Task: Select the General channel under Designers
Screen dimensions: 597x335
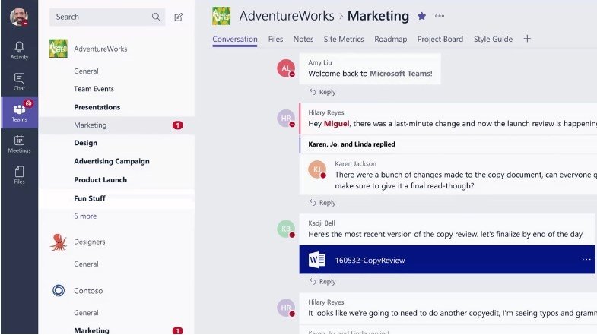Action: (x=86, y=264)
